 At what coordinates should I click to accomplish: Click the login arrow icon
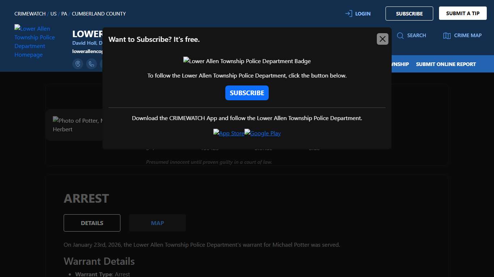349,14
